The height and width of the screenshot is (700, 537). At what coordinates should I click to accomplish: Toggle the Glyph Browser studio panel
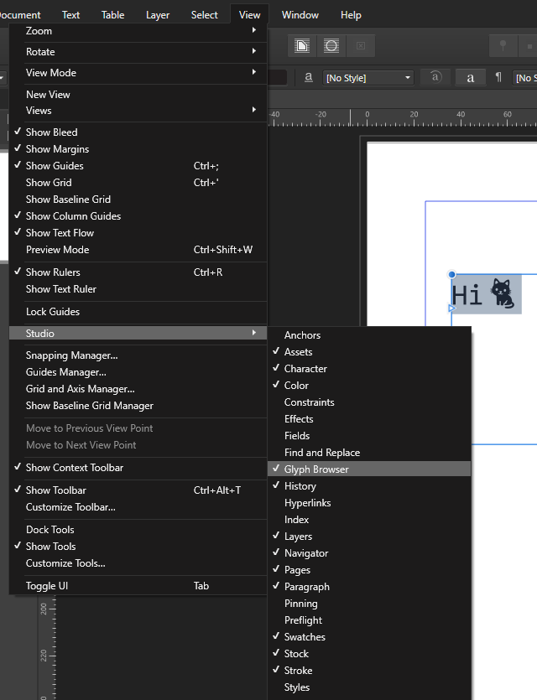[369, 469]
